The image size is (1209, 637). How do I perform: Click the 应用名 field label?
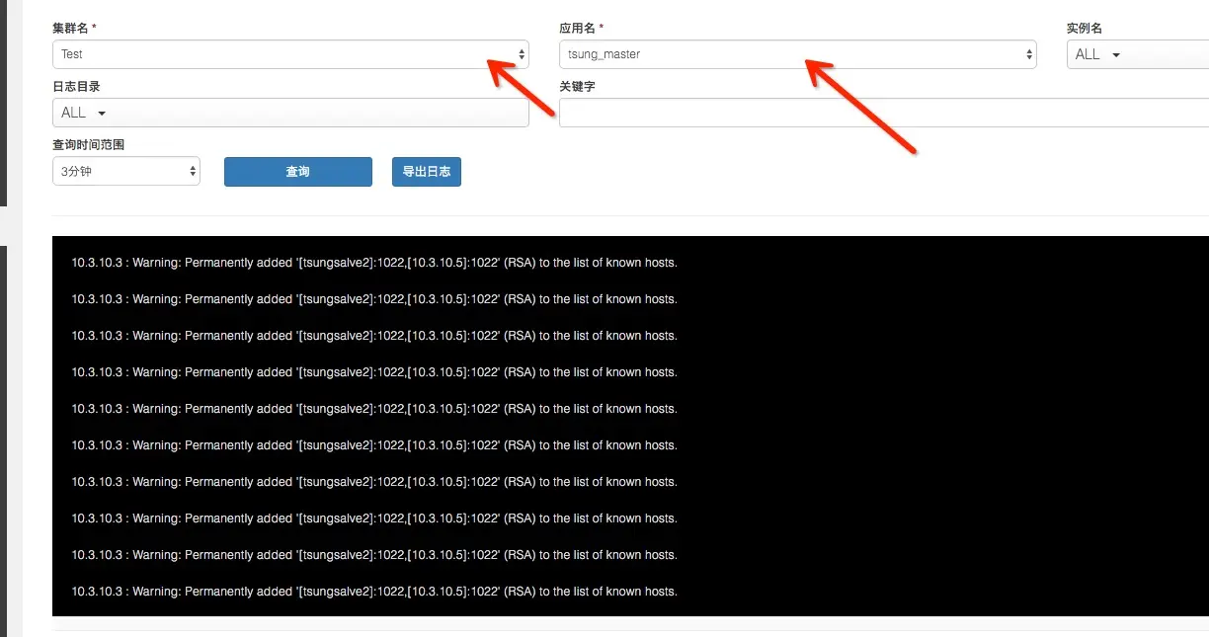click(582, 29)
